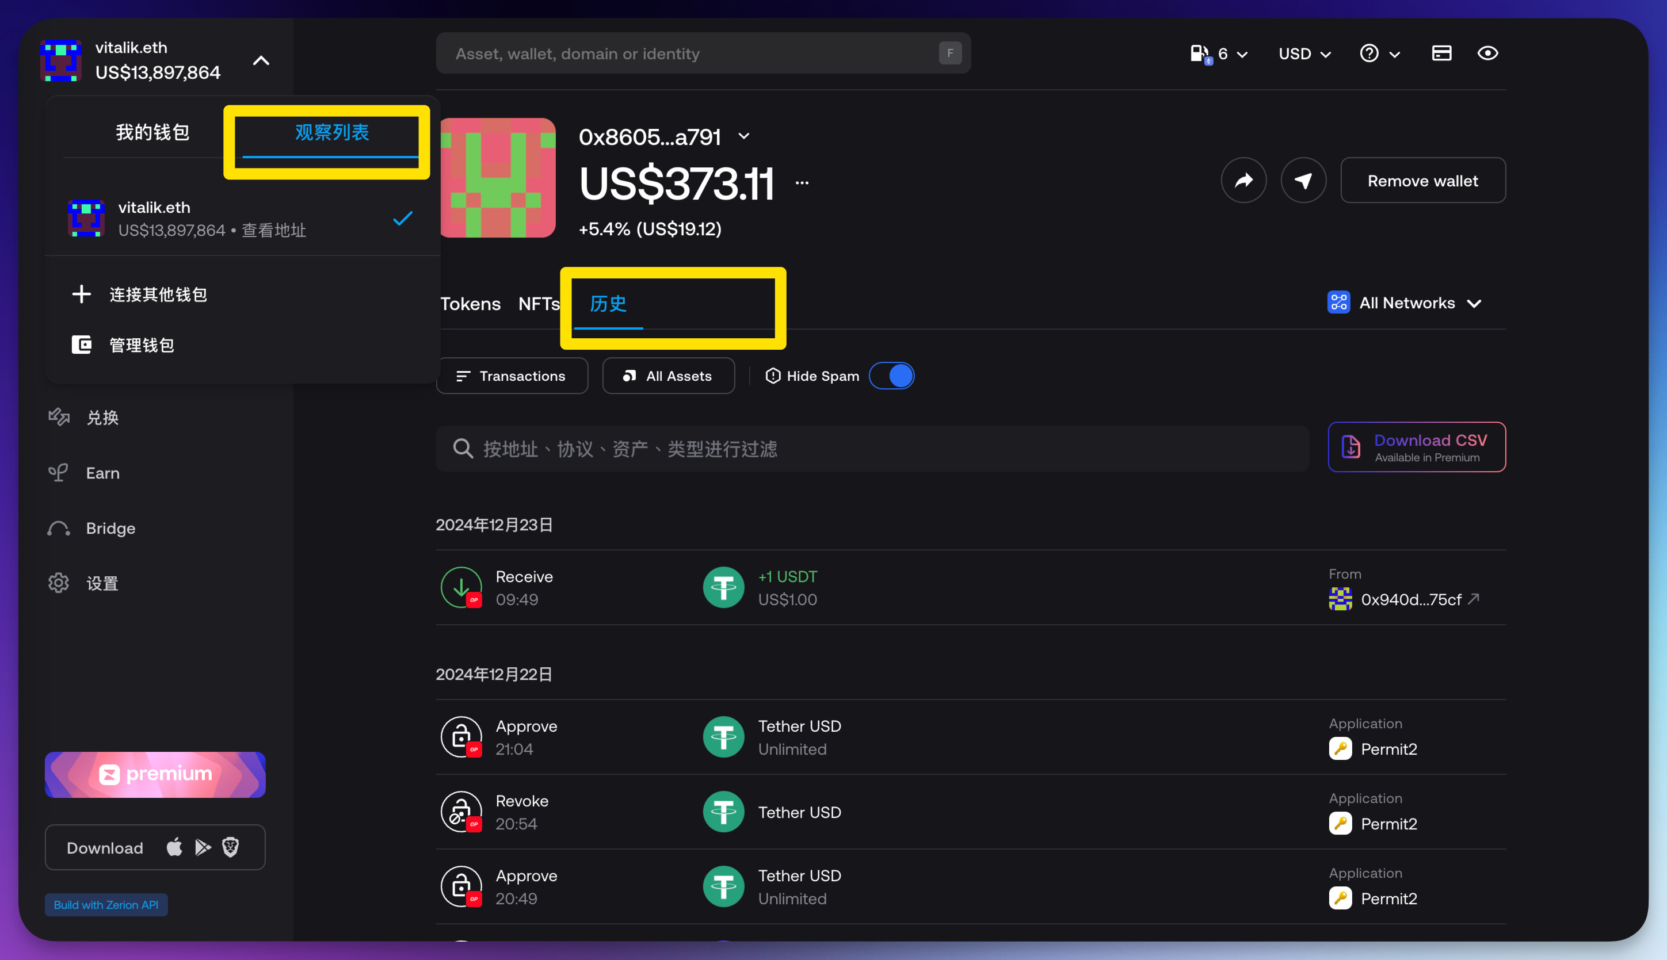Focus the 按地址、协议 filter search field
This screenshot has height=960, width=1667.
(872, 449)
